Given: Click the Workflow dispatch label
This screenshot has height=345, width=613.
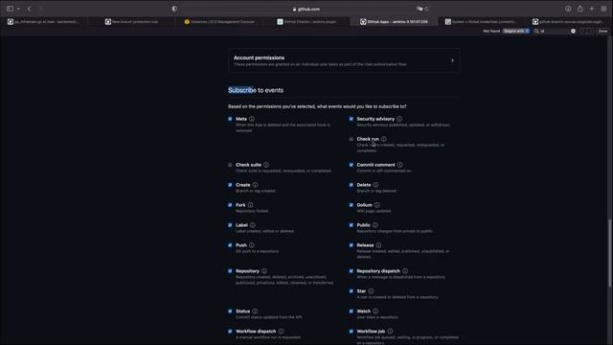Looking at the screenshot, I should click(256, 332).
